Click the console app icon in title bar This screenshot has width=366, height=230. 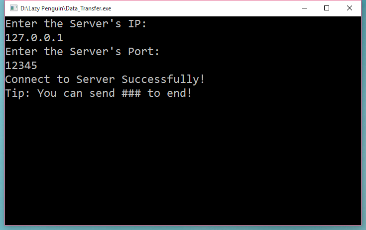coord(13,8)
